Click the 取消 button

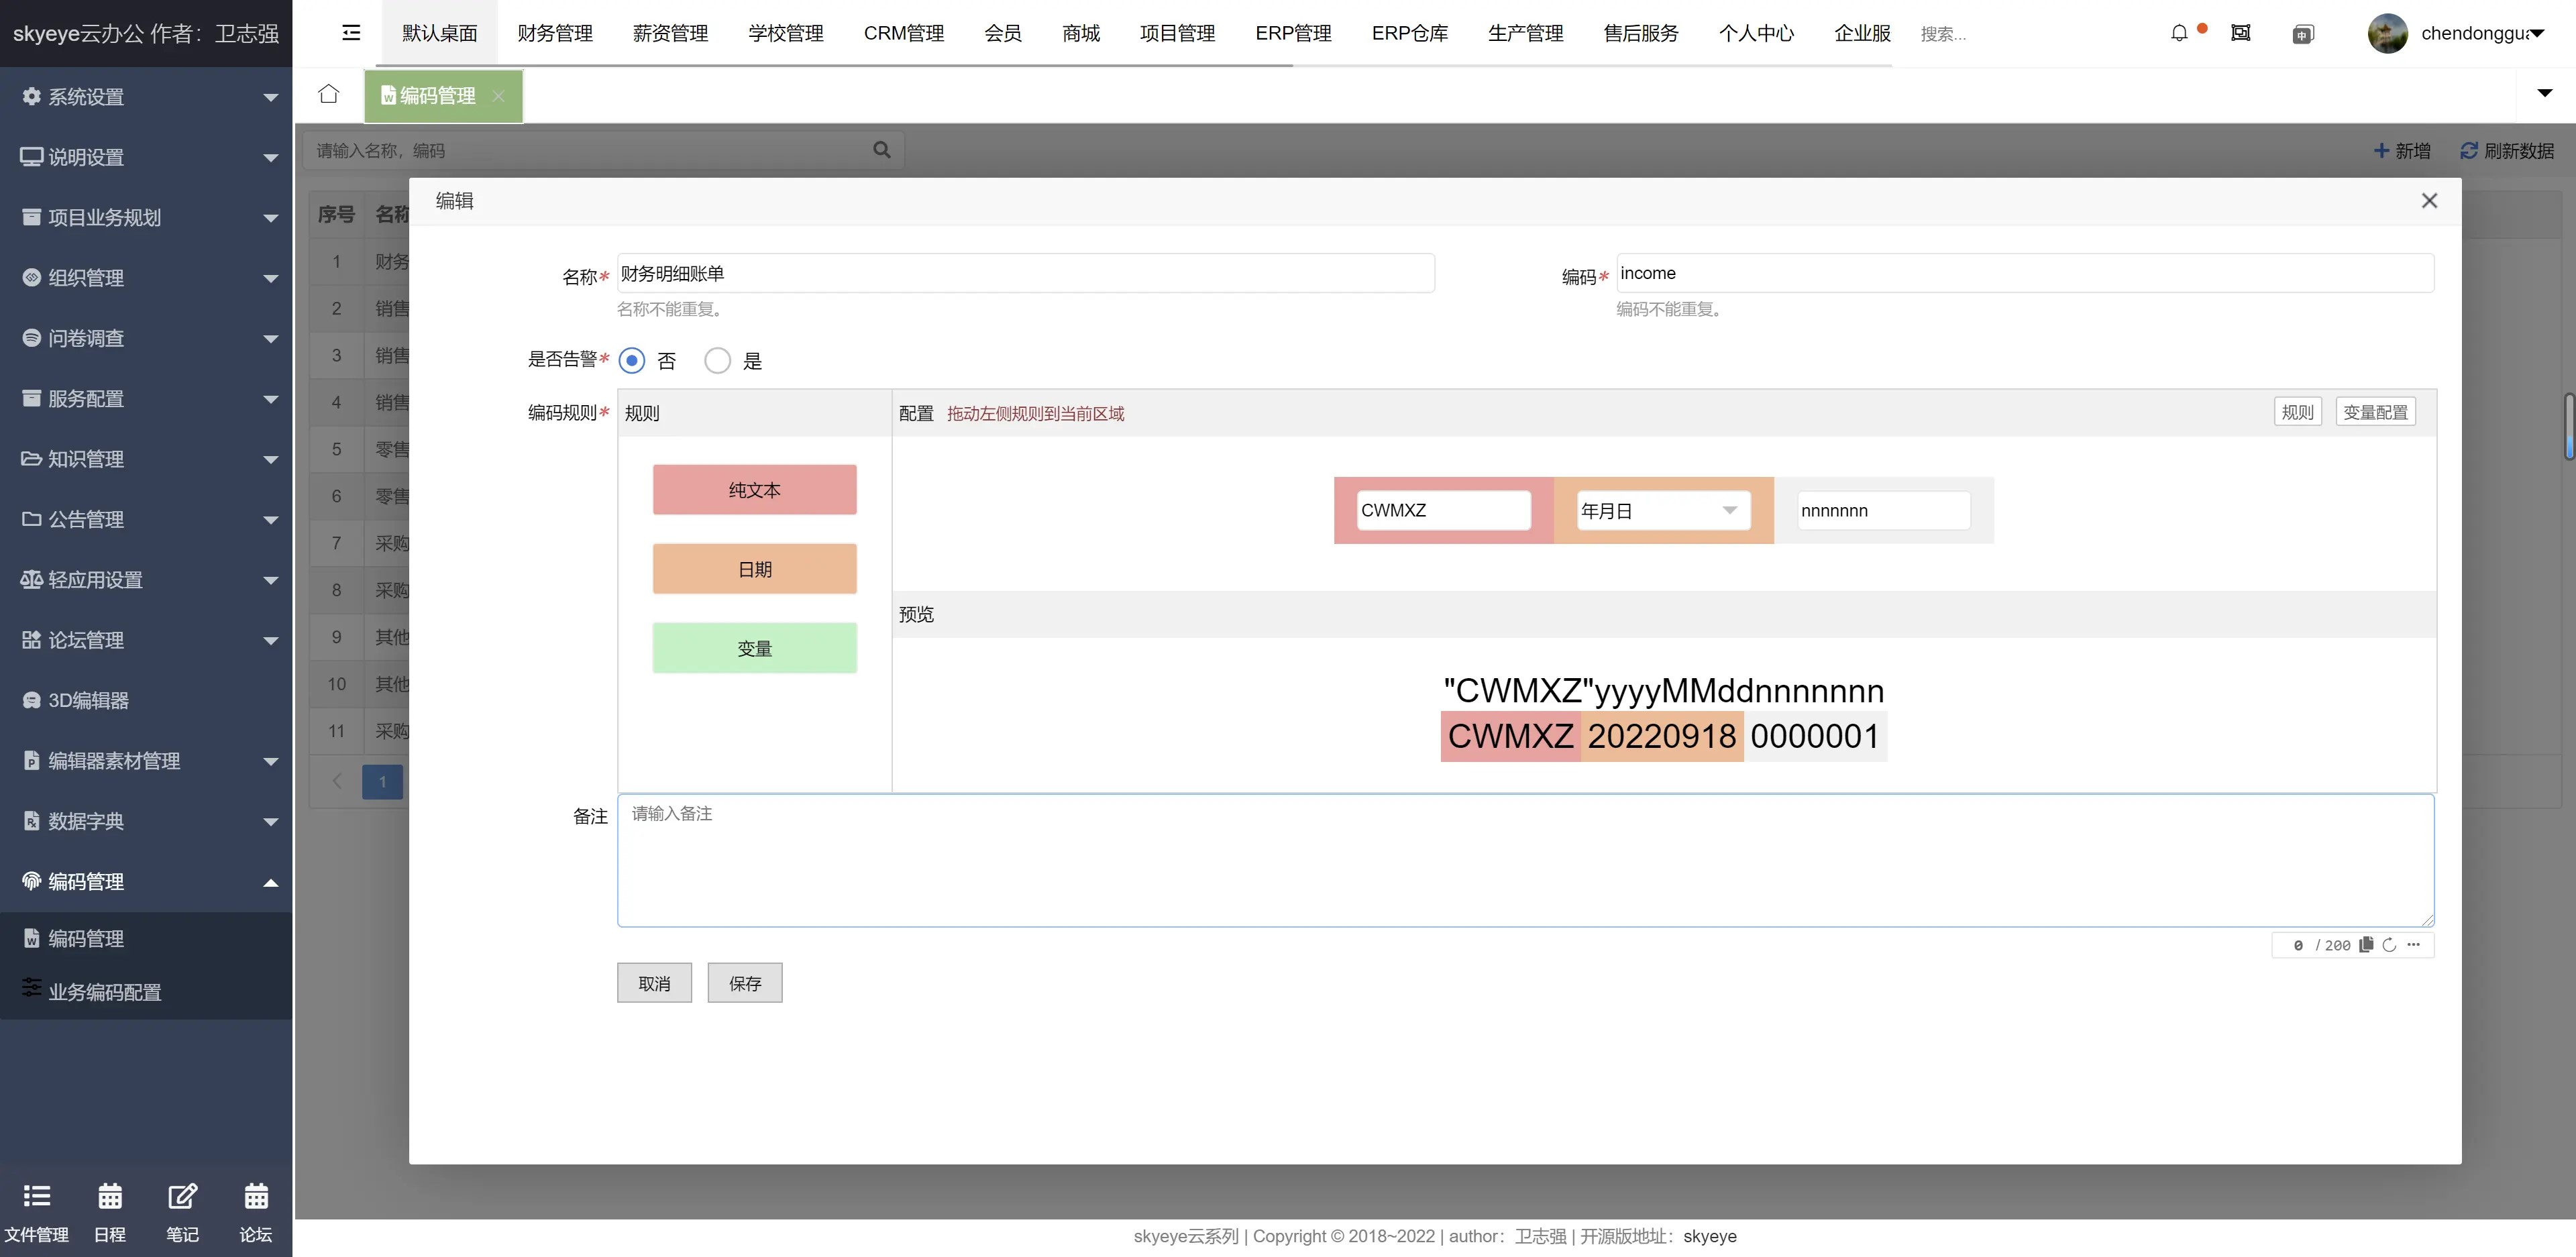coord(654,983)
